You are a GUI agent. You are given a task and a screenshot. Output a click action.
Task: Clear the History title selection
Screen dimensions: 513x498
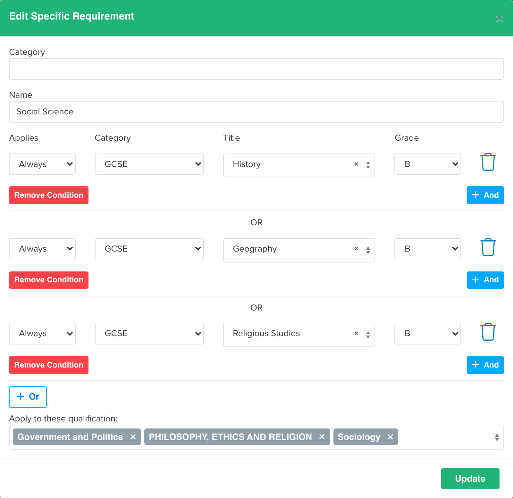356,164
